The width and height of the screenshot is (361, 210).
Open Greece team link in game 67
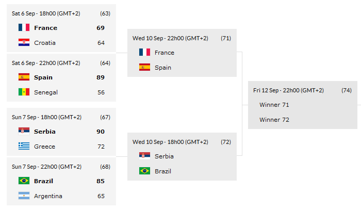pos(44,147)
